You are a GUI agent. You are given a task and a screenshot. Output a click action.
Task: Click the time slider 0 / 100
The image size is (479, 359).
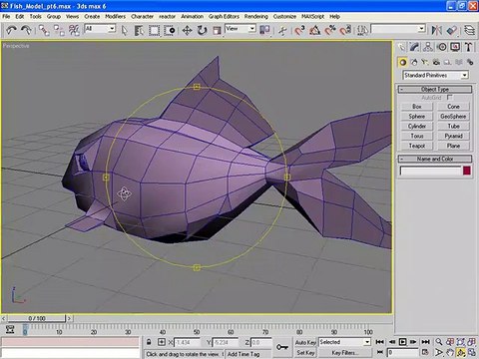coord(37,318)
